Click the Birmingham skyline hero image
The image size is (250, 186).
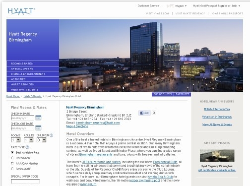pos(151,56)
